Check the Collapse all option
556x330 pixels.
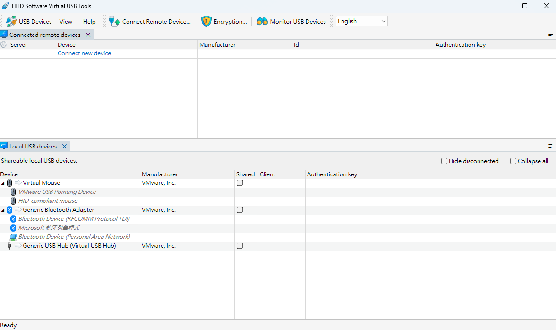click(513, 161)
